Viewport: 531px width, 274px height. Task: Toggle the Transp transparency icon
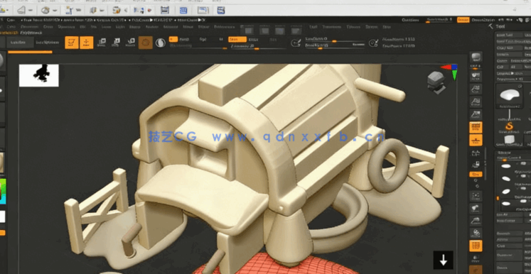476,259
